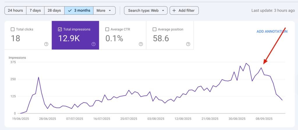
Task: Click the plus icon in Add filter
Action: point(174,11)
